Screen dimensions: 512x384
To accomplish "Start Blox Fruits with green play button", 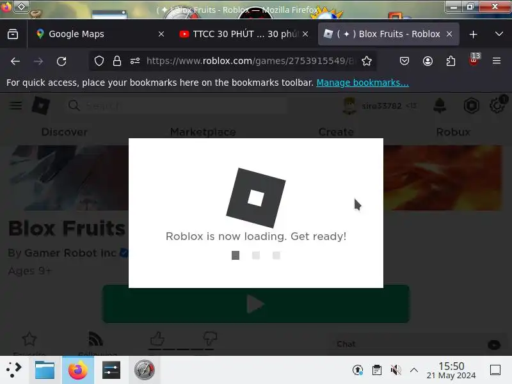I will coord(256,304).
